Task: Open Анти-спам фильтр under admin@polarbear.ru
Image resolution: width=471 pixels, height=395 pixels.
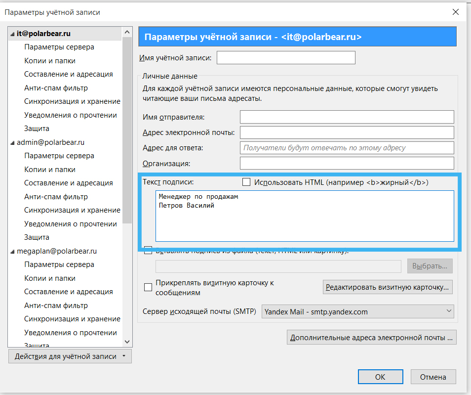Action: coord(56,197)
